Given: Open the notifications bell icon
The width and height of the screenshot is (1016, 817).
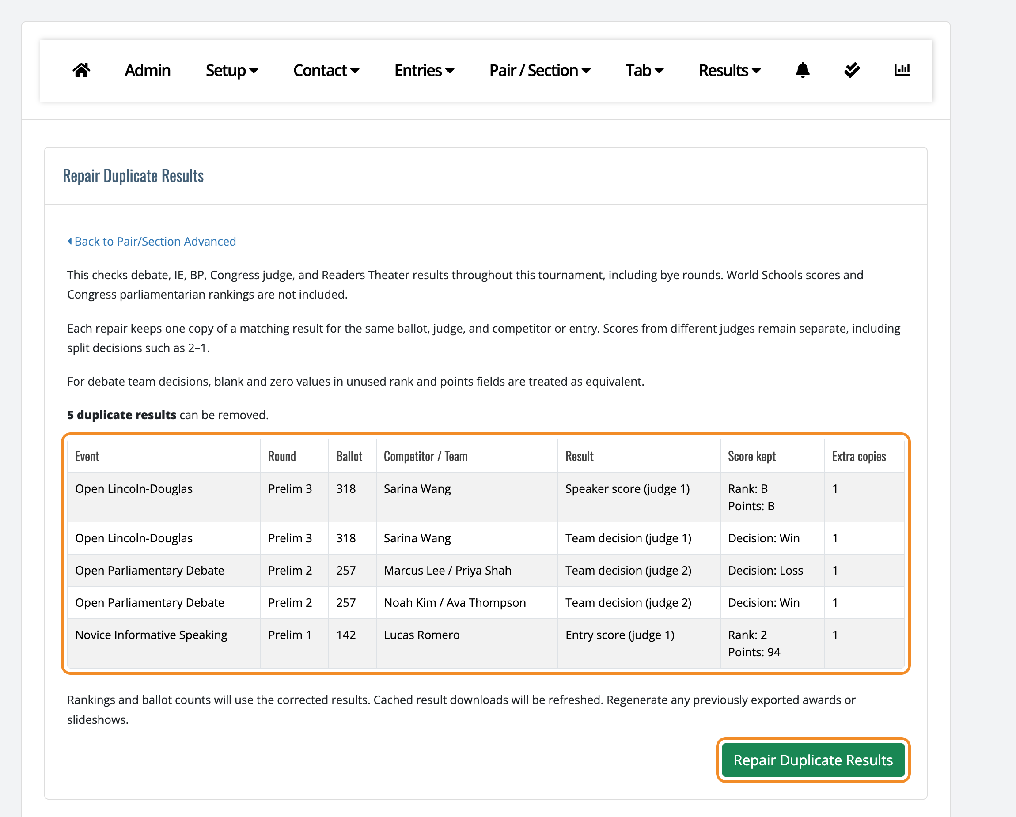Looking at the screenshot, I should pos(803,70).
